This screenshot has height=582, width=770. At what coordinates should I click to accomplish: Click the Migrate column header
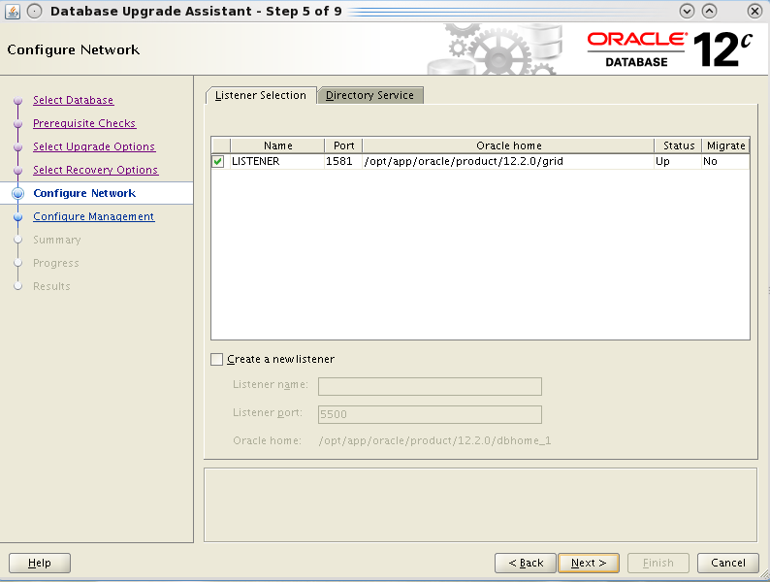click(725, 145)
